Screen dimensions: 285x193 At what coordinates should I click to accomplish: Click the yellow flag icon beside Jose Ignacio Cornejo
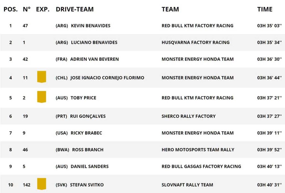[42, 77]
